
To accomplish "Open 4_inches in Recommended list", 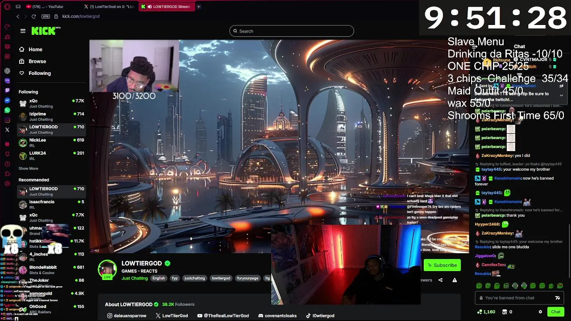I will click(51, 256).
